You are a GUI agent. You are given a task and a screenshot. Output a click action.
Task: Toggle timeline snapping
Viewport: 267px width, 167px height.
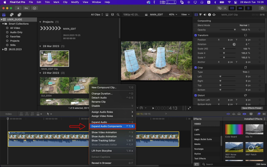244,114
